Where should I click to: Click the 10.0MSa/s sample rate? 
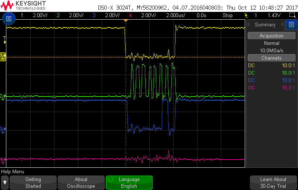(272, 50)
